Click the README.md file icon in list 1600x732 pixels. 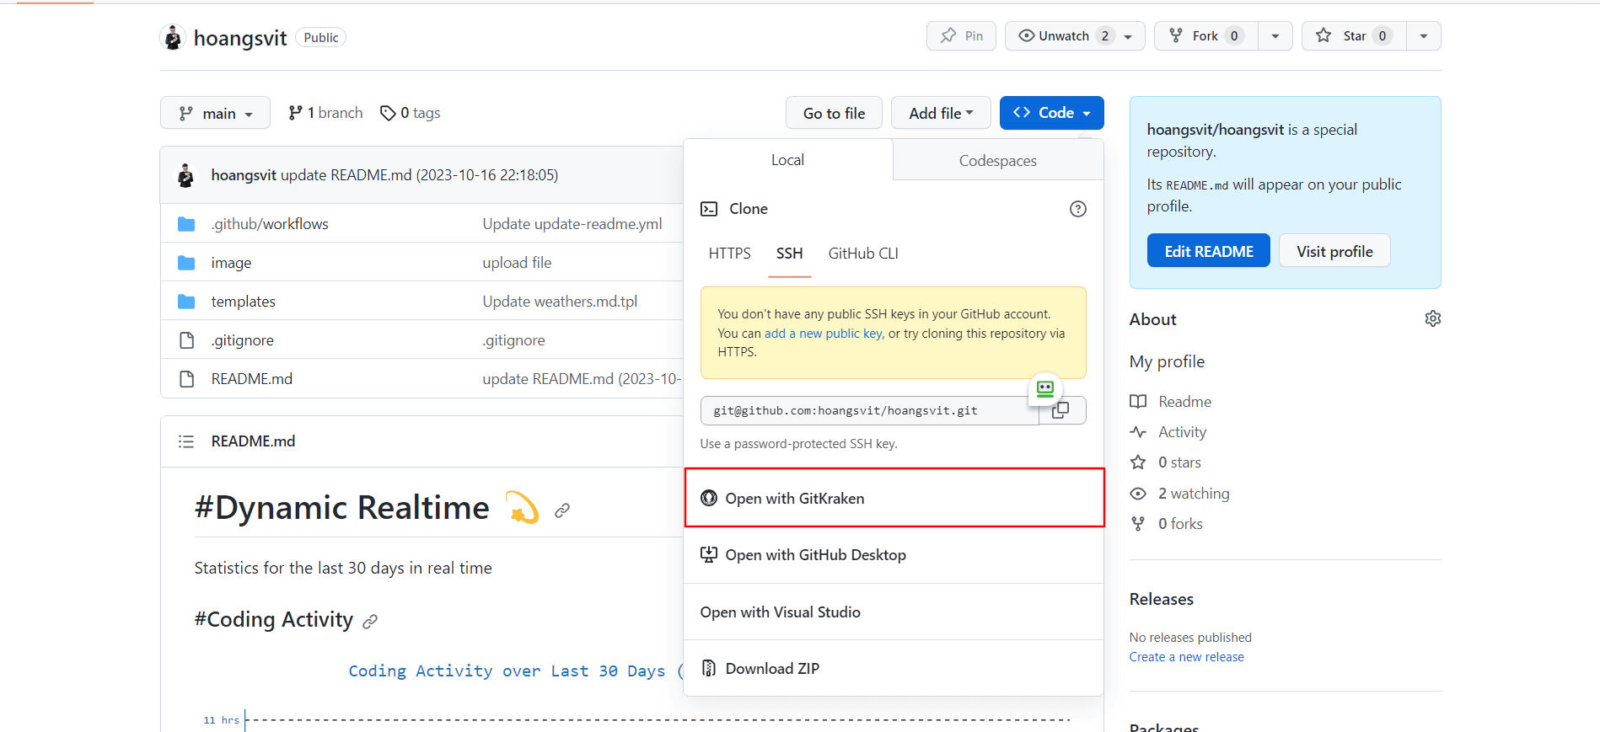(x=186, y=379)
